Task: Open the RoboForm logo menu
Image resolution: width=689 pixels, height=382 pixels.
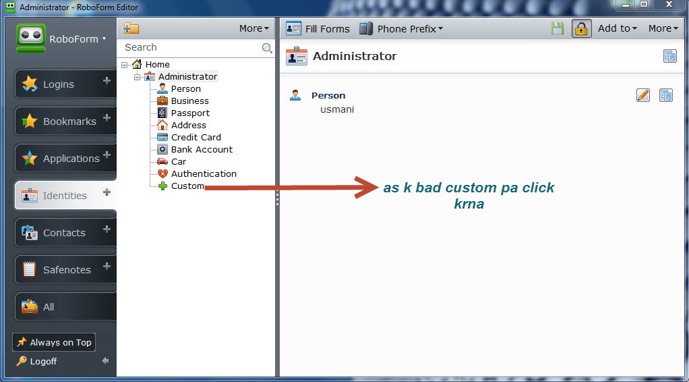Action: pos(61,38)
